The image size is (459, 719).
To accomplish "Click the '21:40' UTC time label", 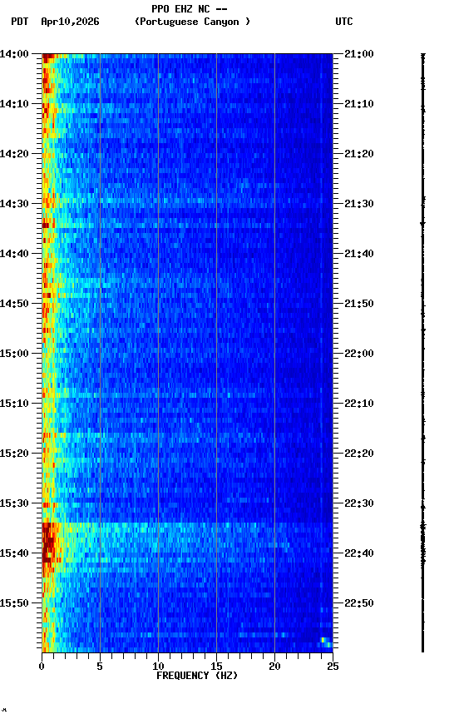I will click(359, 254).
